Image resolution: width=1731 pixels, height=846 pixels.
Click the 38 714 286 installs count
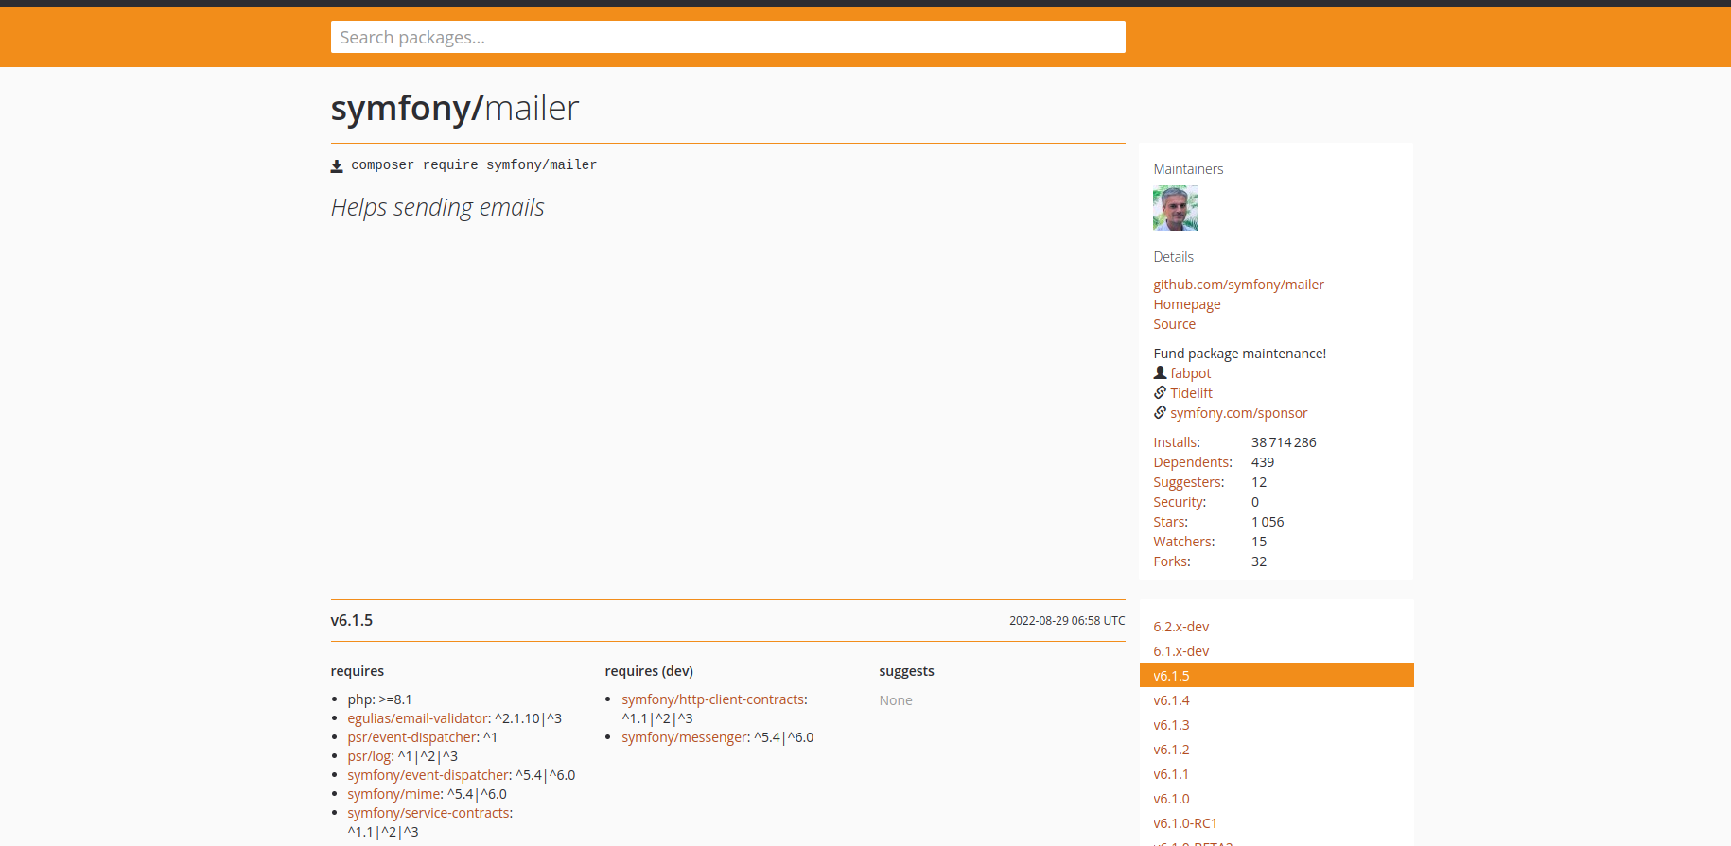coord(1284,442)
